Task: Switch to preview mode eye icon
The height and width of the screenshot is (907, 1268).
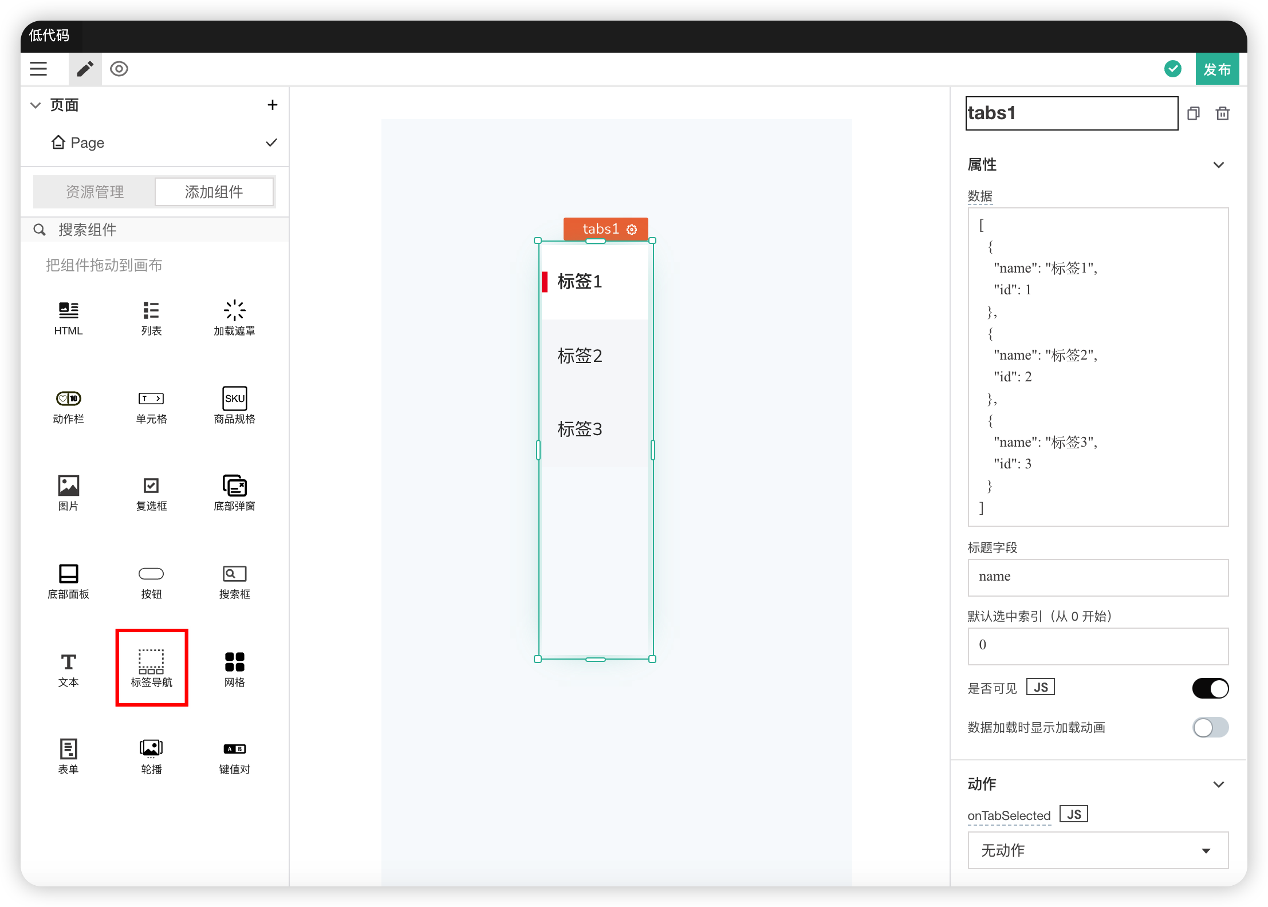Action: coord(119,69)
